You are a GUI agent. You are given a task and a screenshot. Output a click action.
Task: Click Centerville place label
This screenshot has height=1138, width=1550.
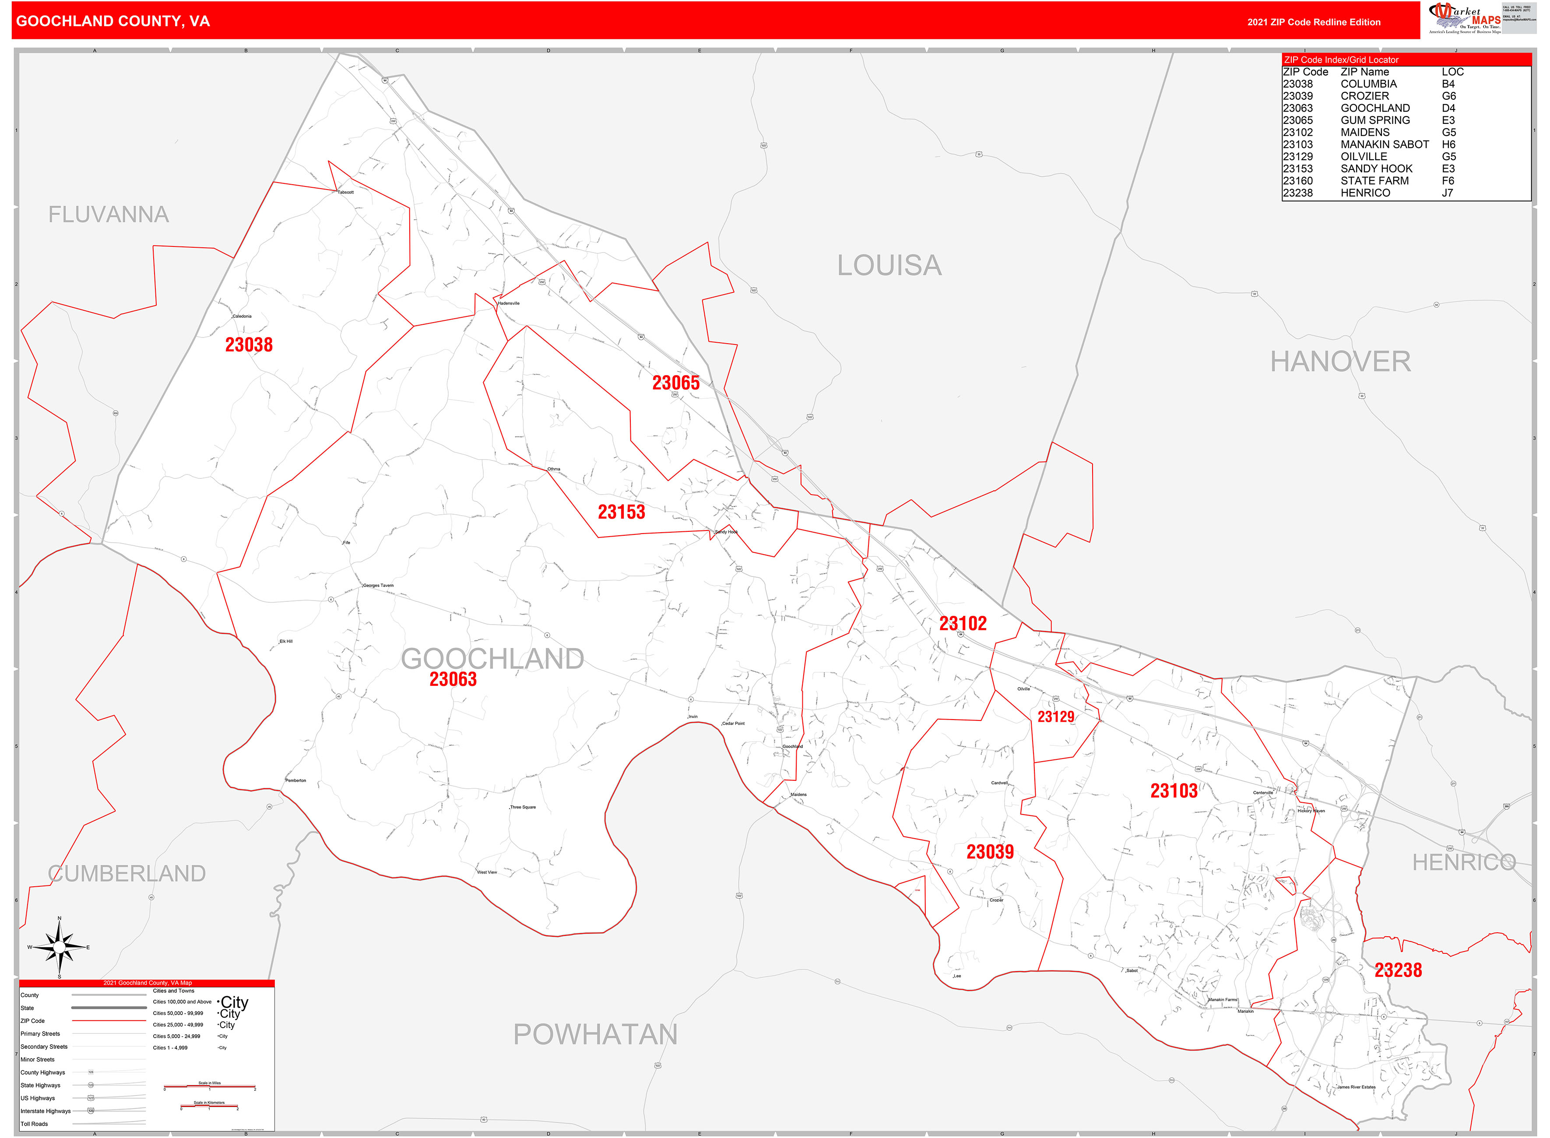pyautogui.click(x=1263, y=793)
